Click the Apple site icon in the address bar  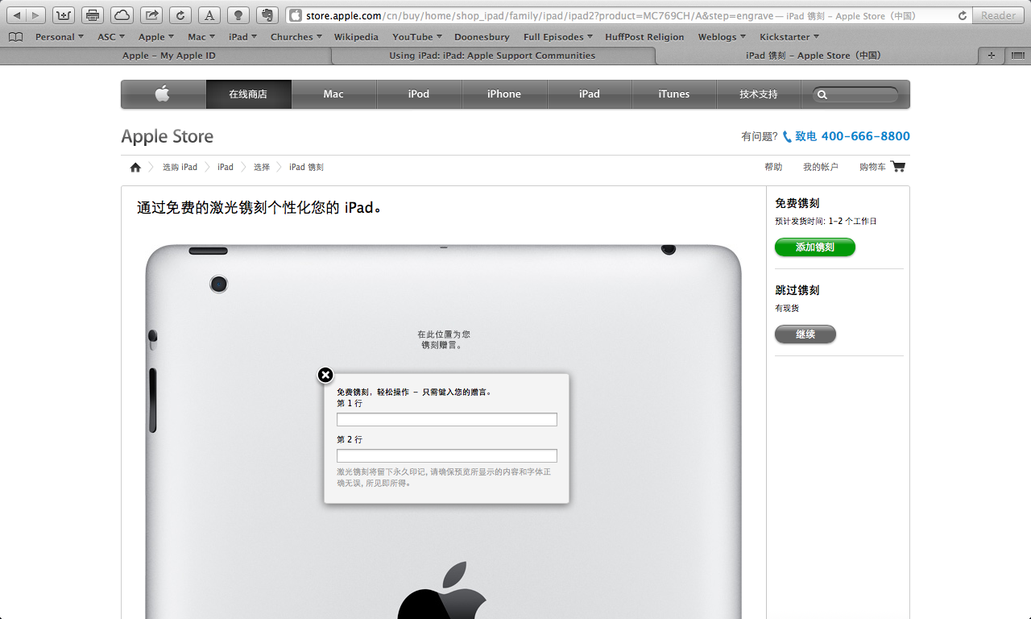(x=296, y=15)
